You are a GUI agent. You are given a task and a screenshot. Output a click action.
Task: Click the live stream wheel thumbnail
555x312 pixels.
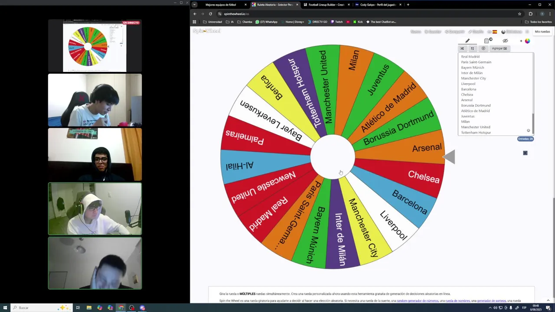95,45
